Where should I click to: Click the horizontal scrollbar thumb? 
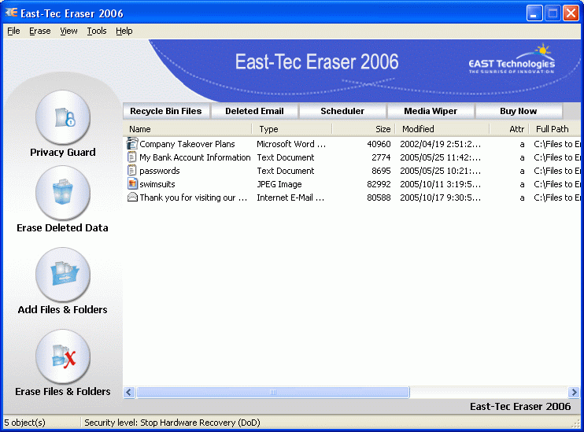273,392
